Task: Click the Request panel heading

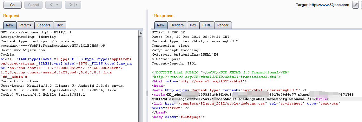Action: coord(11,16)
